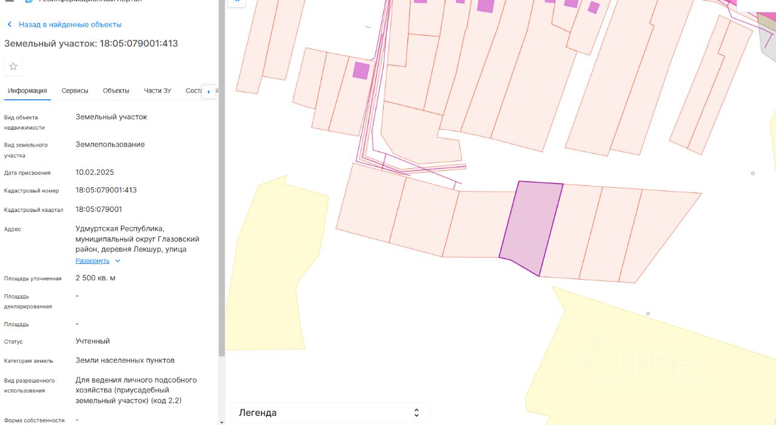Collapse the side panel with double-chevron button
The height and width of the screenshot is (425, 776).
coord(236,2)
